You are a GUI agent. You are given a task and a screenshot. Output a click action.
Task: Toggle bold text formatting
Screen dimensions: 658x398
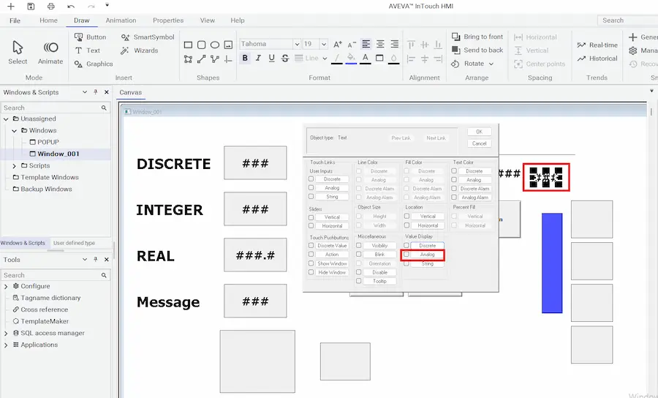tap(245, 58)
